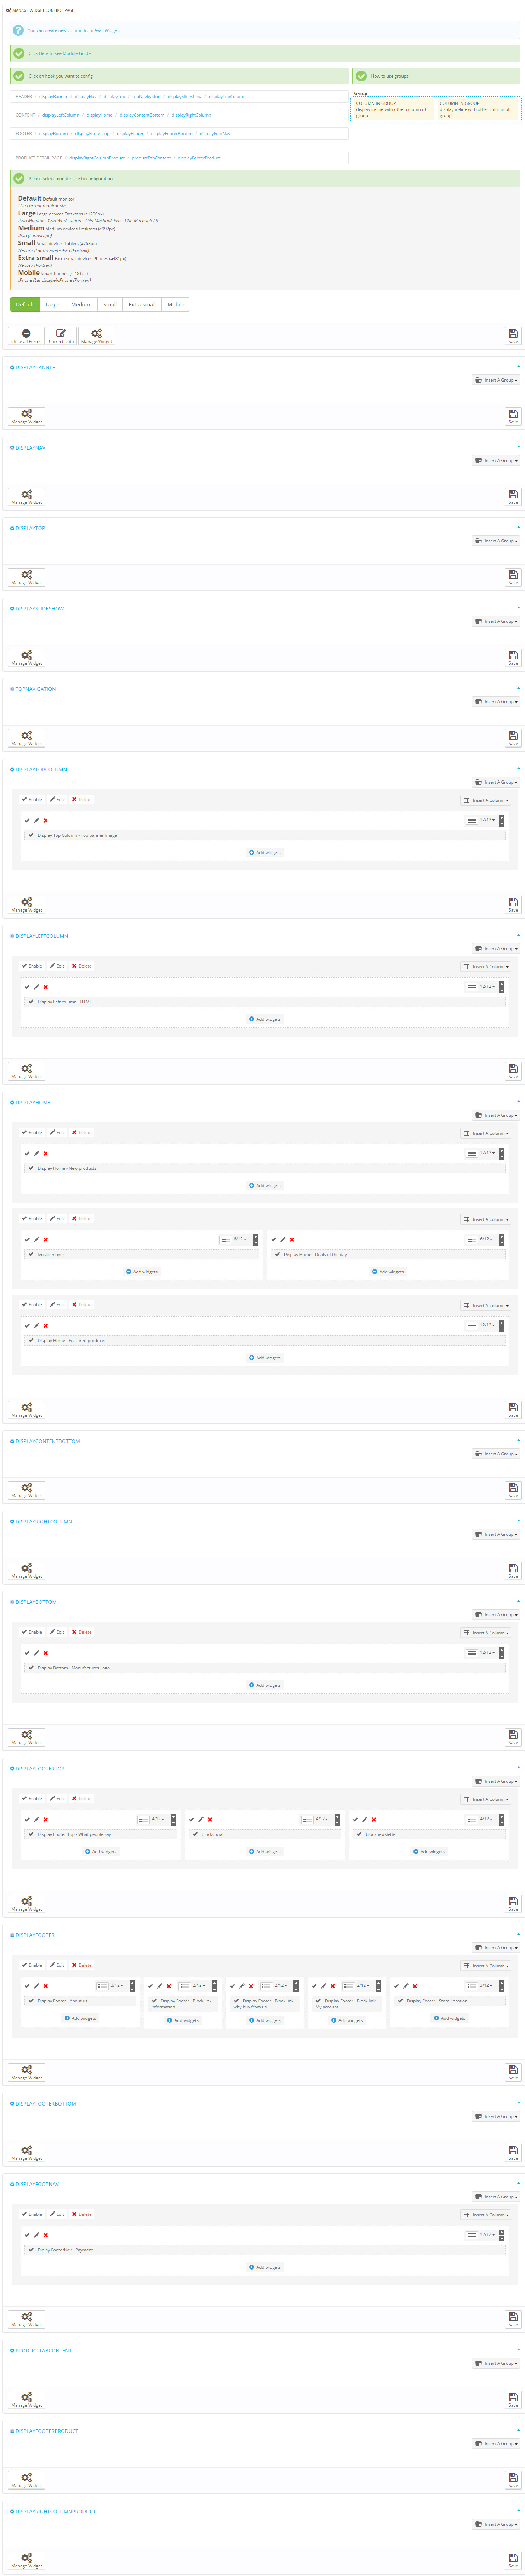
Task: Jump to productTabContent hook link
Action: pyautogui.click(x=151, y=158)
